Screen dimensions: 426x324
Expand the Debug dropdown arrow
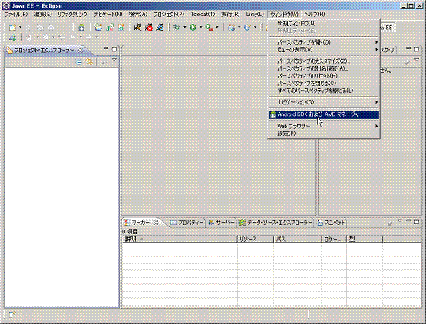(x=185, y=27)
